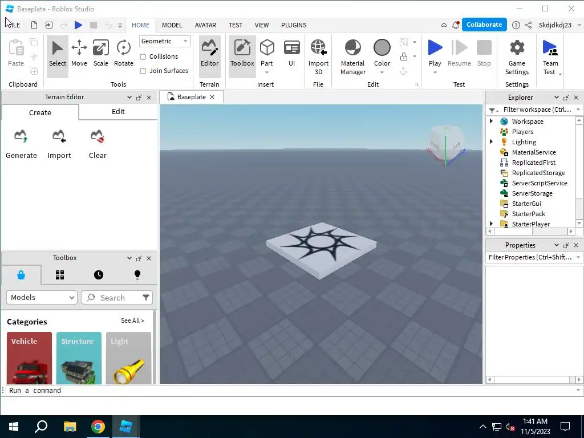Click Import 3D
Viewport: 584px width, 438px height.
[x=318, y=56]
